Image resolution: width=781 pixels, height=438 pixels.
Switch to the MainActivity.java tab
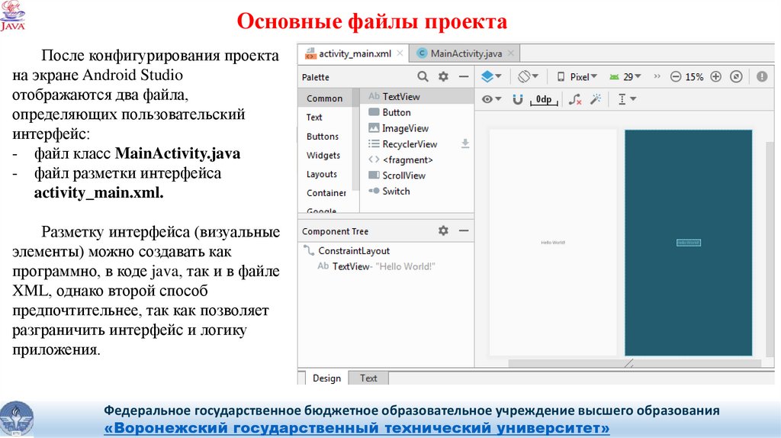tap(465, 53)
